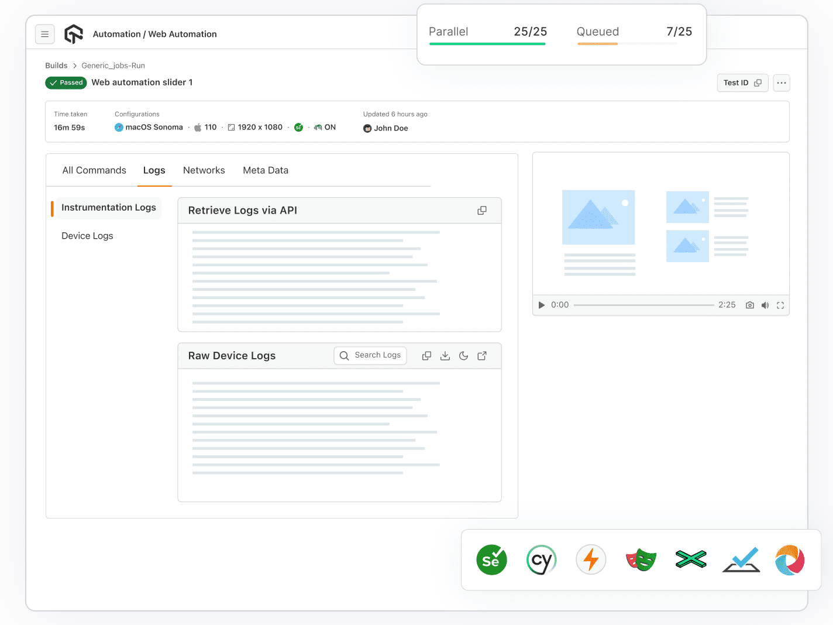Screen dimensions: 833x625
Task: Mute the video volume
Action: [x=765, y=305]
